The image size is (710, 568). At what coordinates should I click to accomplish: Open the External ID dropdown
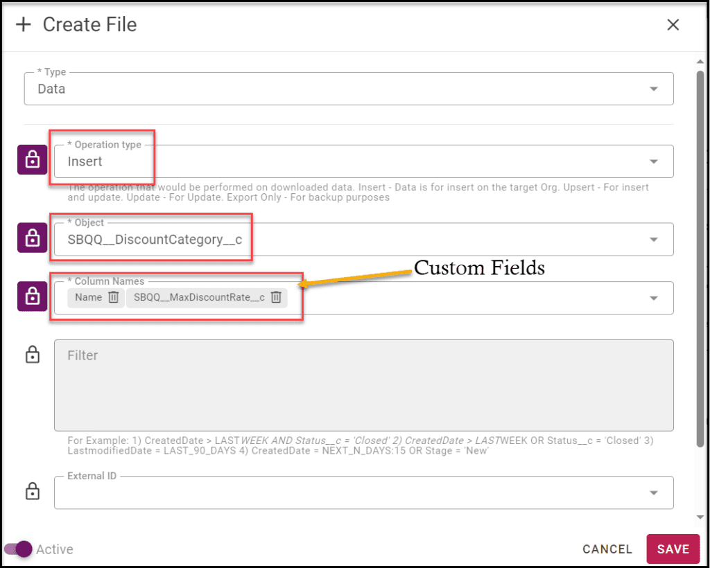[653, 493]
